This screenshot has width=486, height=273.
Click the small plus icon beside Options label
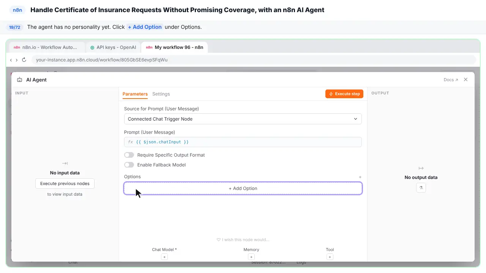click(x=360, y=177)
